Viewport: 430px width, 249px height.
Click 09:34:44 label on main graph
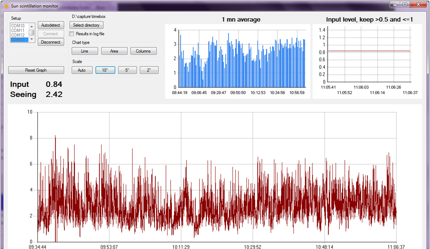click(x=37, y=247)
